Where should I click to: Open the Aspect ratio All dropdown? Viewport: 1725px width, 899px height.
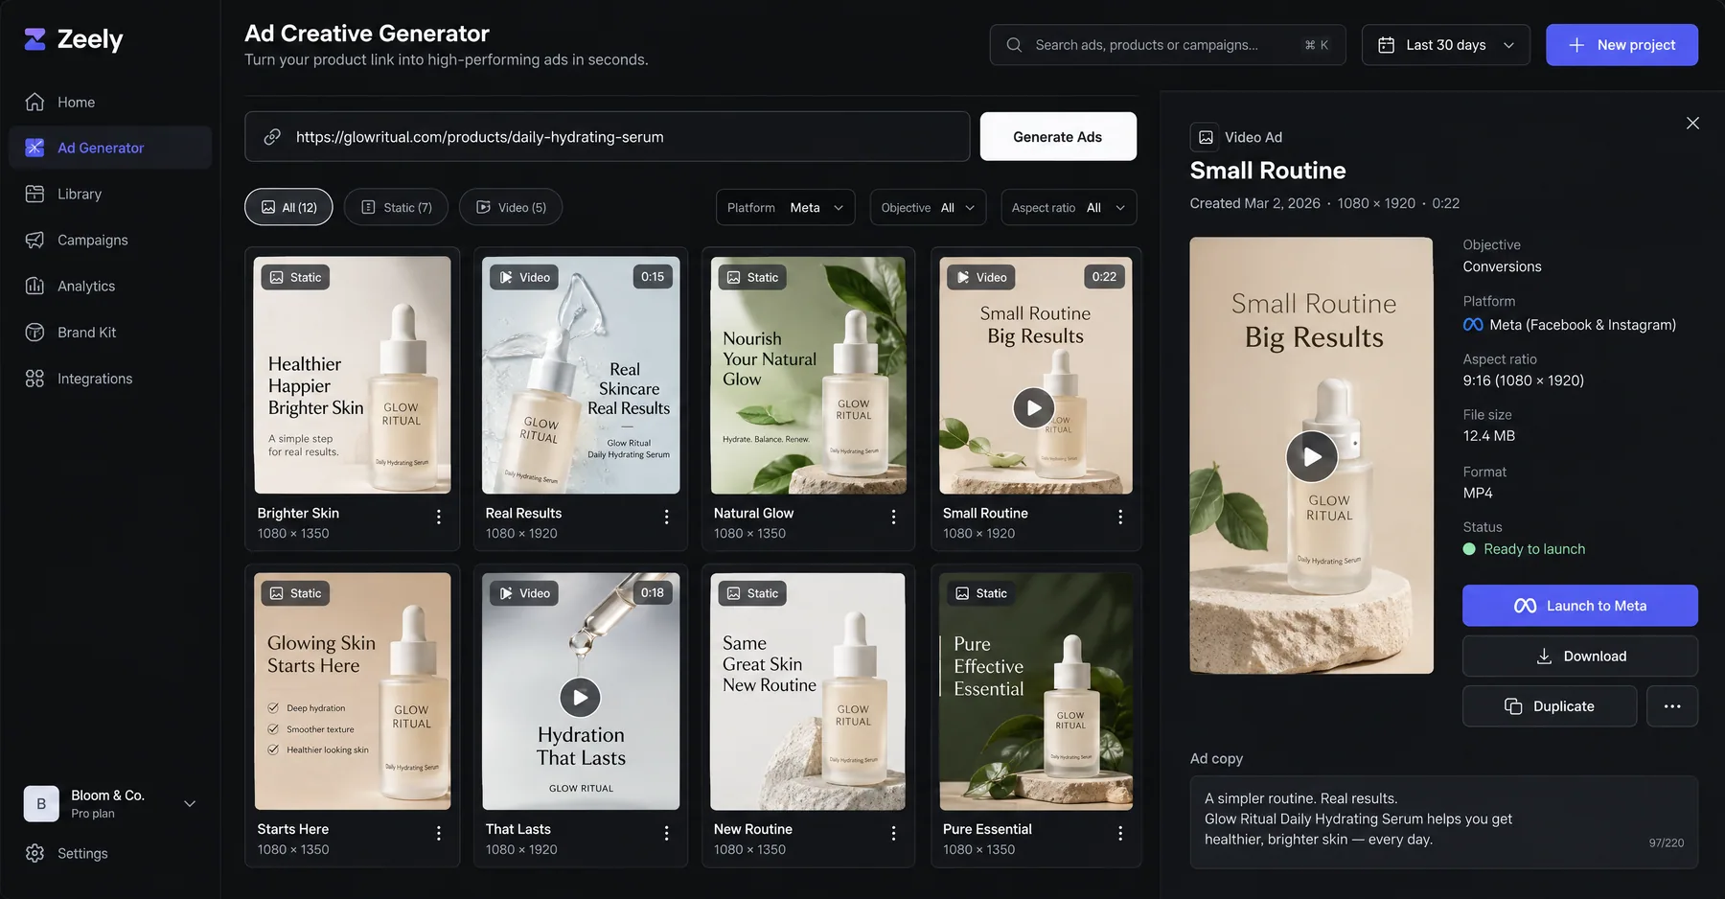click(x=1069, y=207)
